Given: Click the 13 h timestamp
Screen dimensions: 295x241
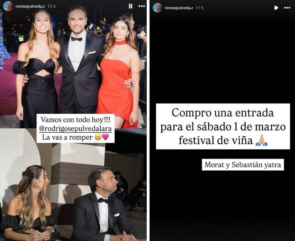Looking at the screenshot, I should pyautogui.click(x=51, y=6).
